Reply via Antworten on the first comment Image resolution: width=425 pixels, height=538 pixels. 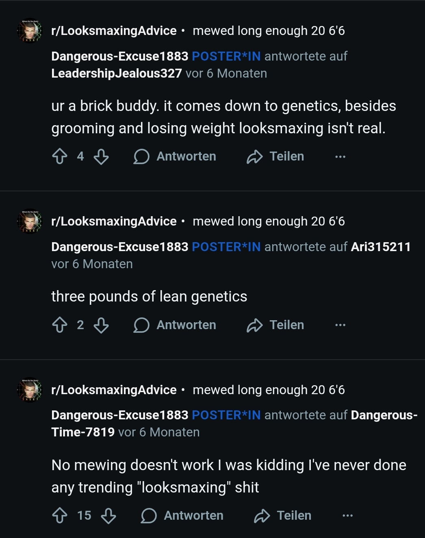pyautogui.click(x=175, y=156)
